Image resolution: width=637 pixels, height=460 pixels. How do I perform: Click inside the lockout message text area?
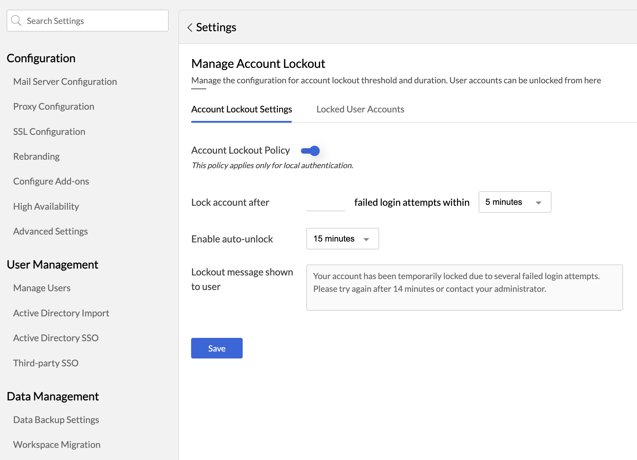click(464, 287)
